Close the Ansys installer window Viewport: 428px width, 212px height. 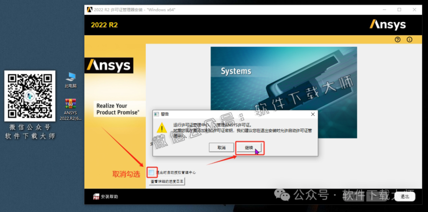(x=414, y=10)
